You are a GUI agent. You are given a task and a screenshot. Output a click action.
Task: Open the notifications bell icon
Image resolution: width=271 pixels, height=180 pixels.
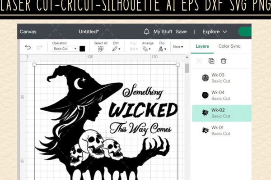click(146, 31)
